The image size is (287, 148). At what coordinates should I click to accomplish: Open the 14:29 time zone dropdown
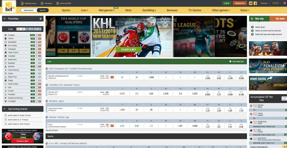pyautogui.click(x=277, y=3)
